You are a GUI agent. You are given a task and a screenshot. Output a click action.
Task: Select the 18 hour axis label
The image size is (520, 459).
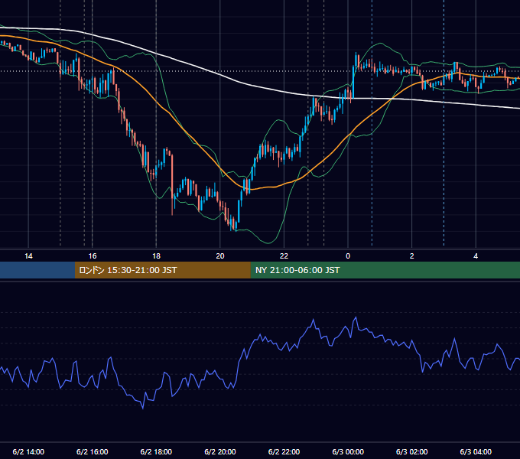click(x=156, y=256)
